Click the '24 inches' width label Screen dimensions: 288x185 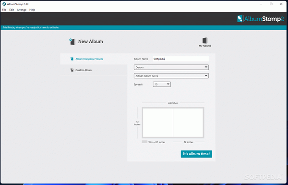(x=173, y=103)
